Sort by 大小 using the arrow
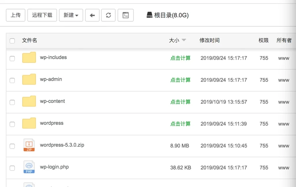This screenshot has height=187, width=296. (184, 40)
